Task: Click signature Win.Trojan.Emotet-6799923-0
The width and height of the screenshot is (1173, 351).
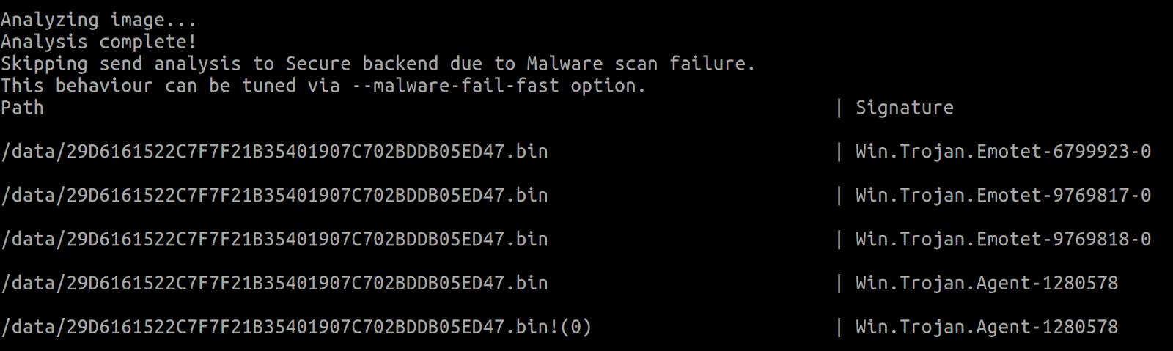Action: pyautogui.click(x=1003, y=152)
